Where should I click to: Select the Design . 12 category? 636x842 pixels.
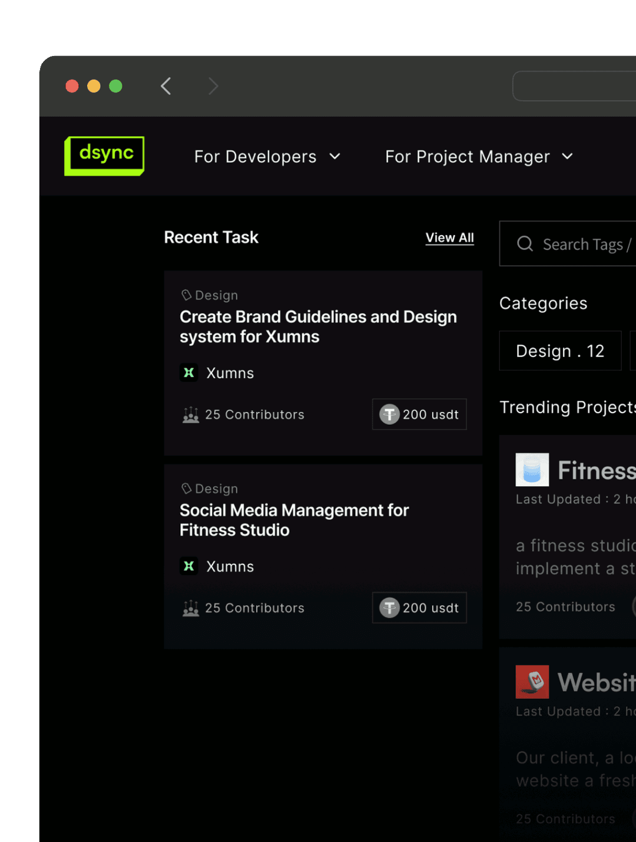point(560,351)
